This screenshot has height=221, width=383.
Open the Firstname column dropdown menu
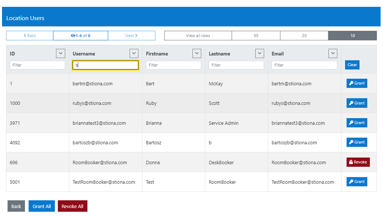click(x=197, y=53)
